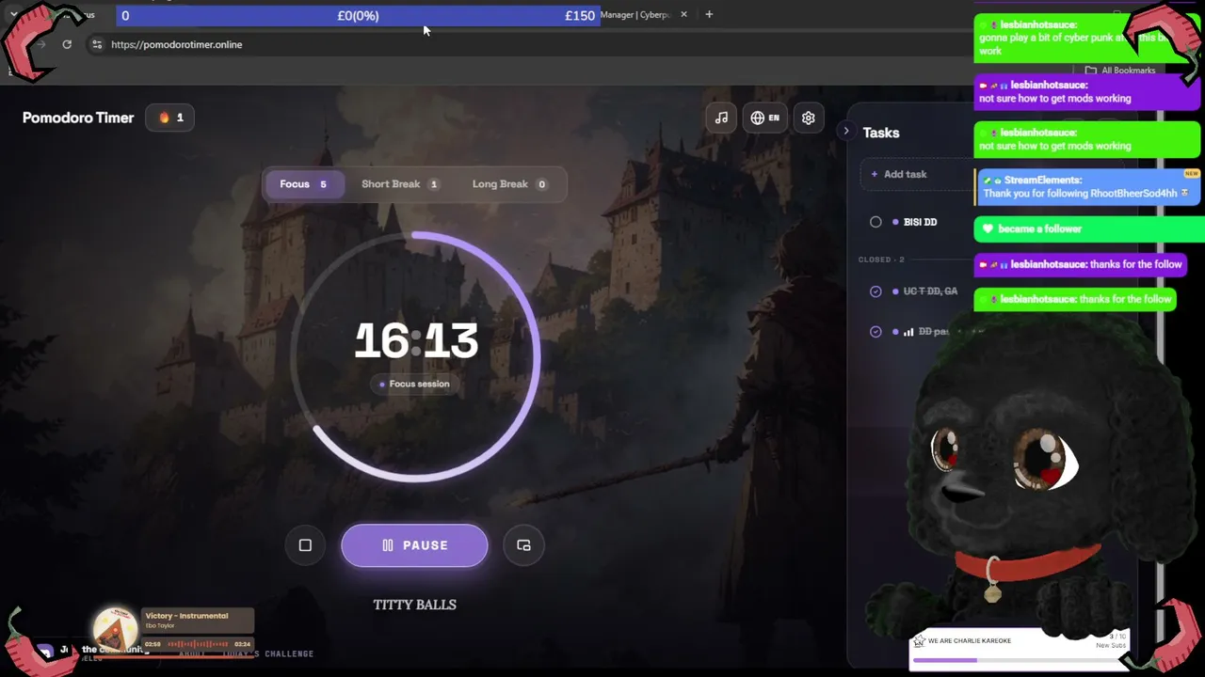This screenshot has width=1205, height=677.
Task: Click the Add task field
Action: click(x=918, y=174)
